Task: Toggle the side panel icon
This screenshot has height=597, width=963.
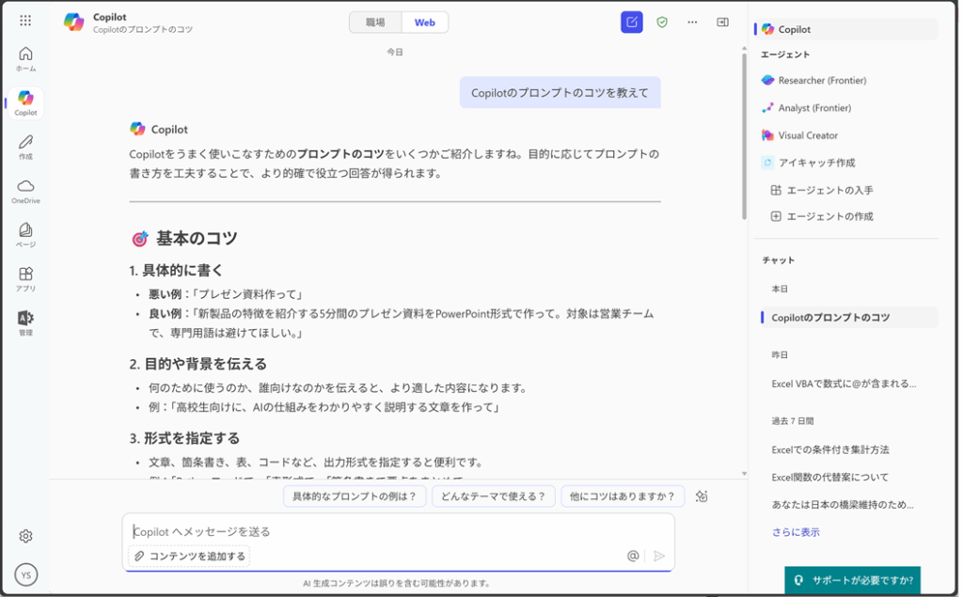Action: pyautogui.click(x=723, y=23)
